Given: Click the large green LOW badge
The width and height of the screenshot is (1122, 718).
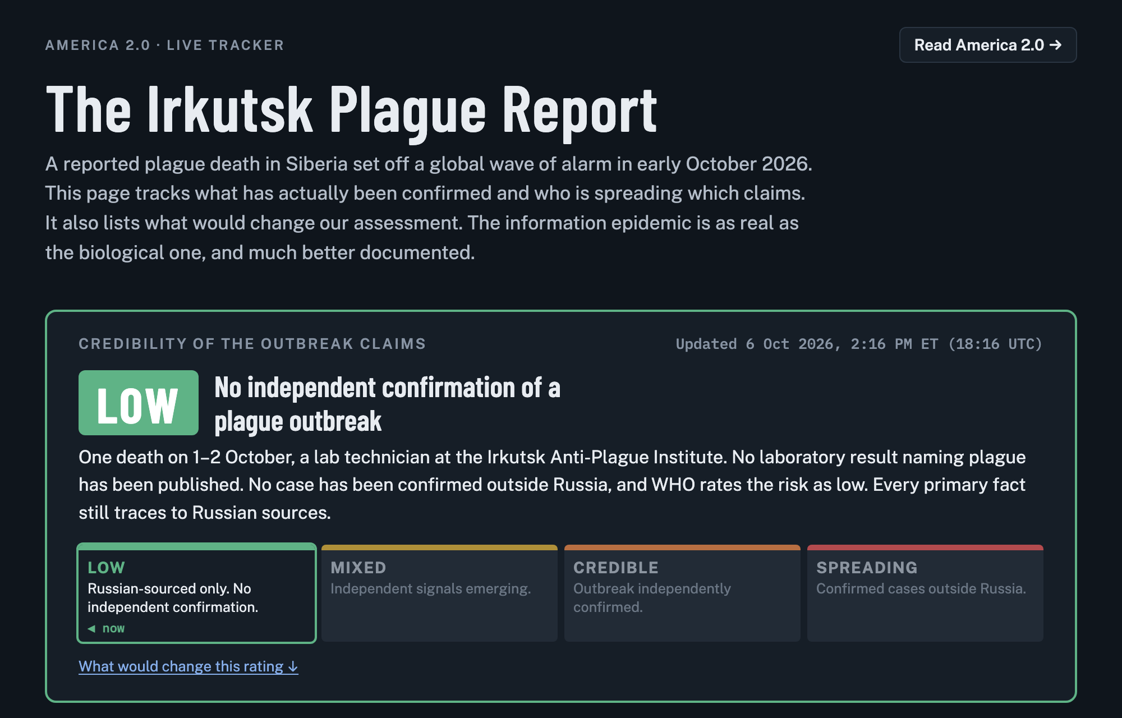Looking at the screenshot, I should 139,403.
